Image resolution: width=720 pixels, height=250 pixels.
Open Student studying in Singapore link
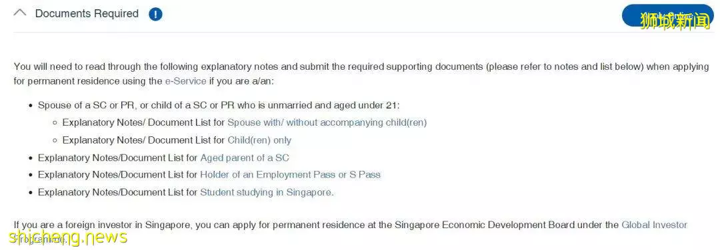pos(266,192)
